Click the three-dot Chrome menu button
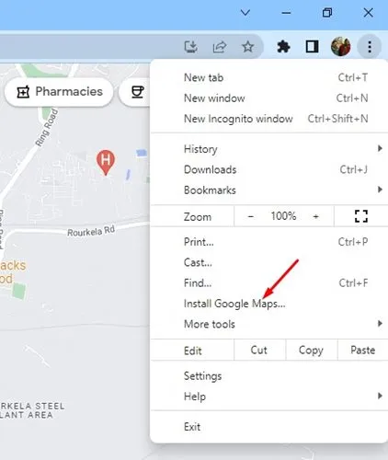This screenshot has width=388, height=460. [x=370, y=47]
